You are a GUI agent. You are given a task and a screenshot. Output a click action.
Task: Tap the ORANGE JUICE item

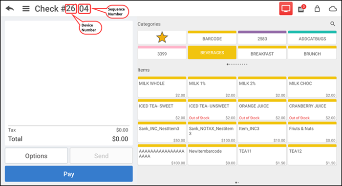point(262,110)
